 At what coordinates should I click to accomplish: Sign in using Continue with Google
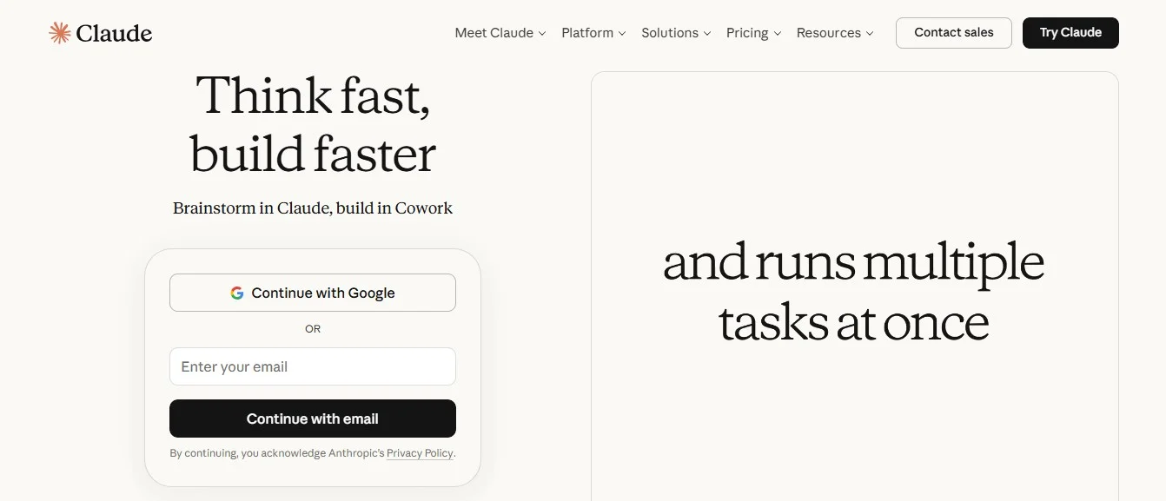313,293
